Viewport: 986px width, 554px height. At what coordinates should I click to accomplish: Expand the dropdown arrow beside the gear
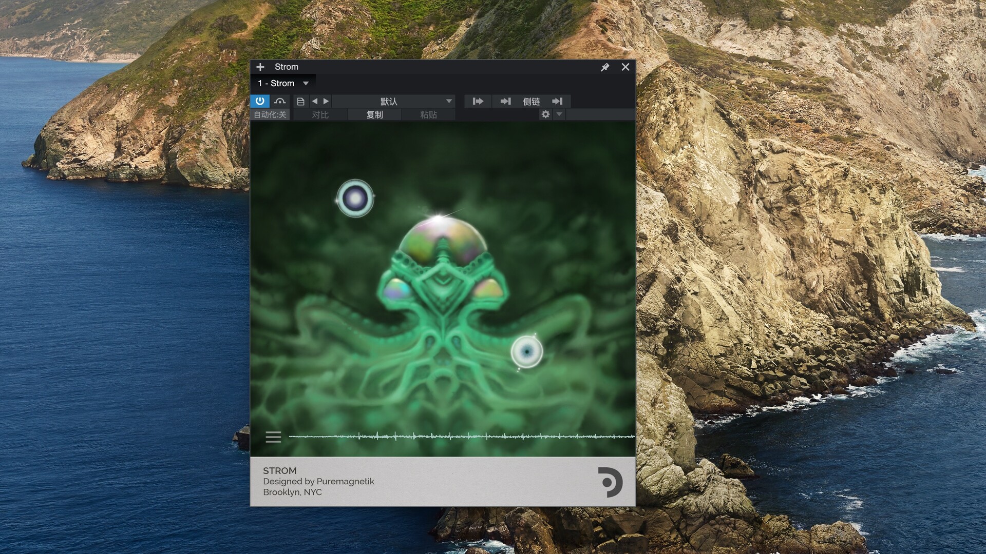click(559, 114)
